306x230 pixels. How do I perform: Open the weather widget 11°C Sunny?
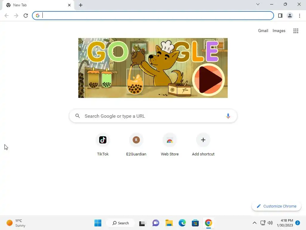click(16, 223)
